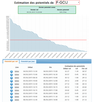Click the Début vol sub-header
The width and height of the screenshot is (94, 102).
(67, 69)
